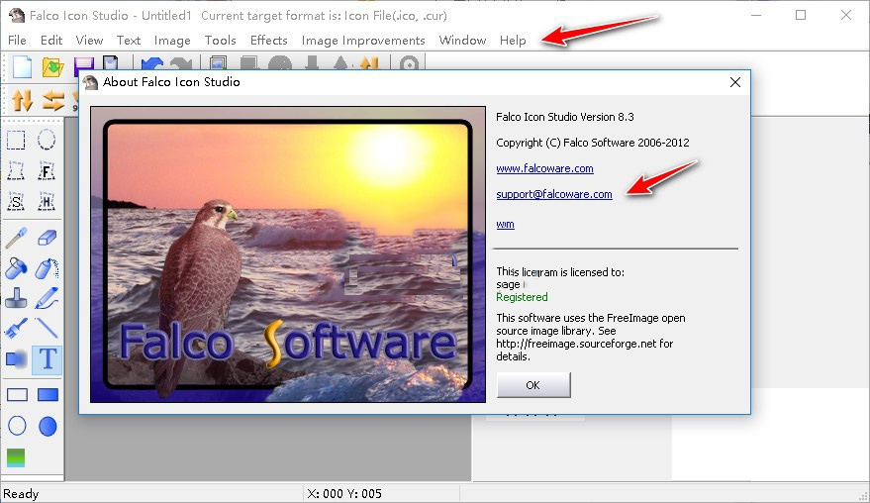Viewport: 870px width, 503px height.
Task: Visit the www.falcoware.com link
Action: coord(544,168)
